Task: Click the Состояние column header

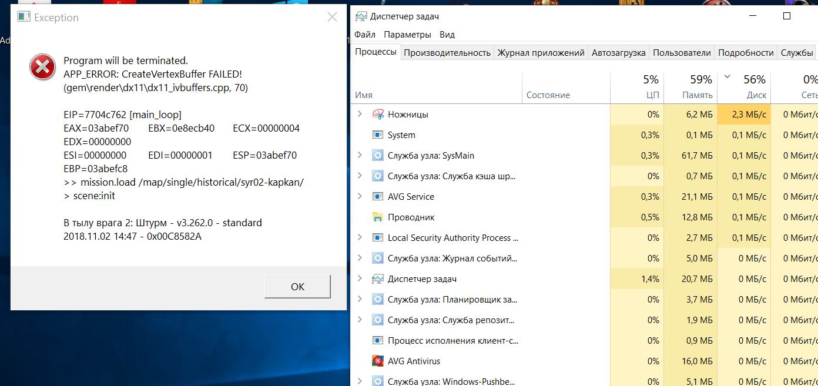Action: point(566,88)
